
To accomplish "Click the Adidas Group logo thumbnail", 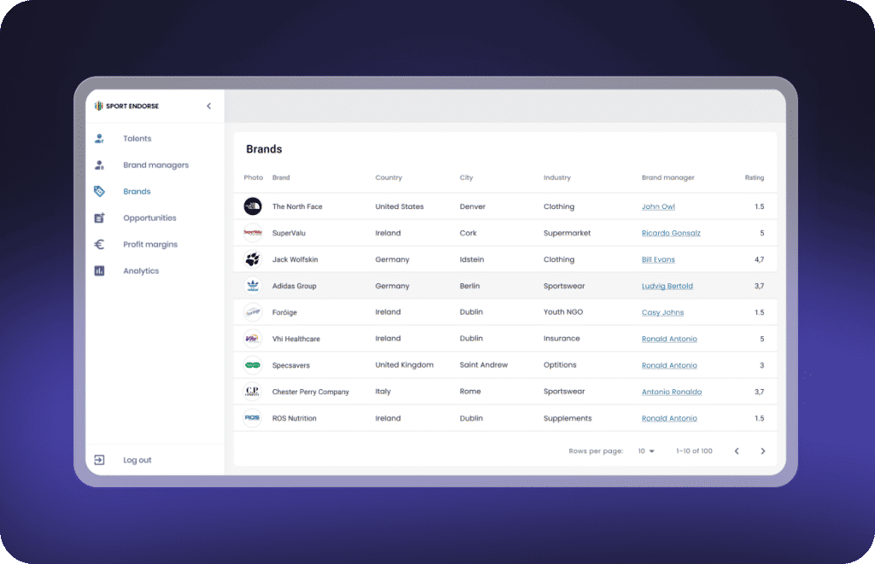I will (x=253, y=286).
